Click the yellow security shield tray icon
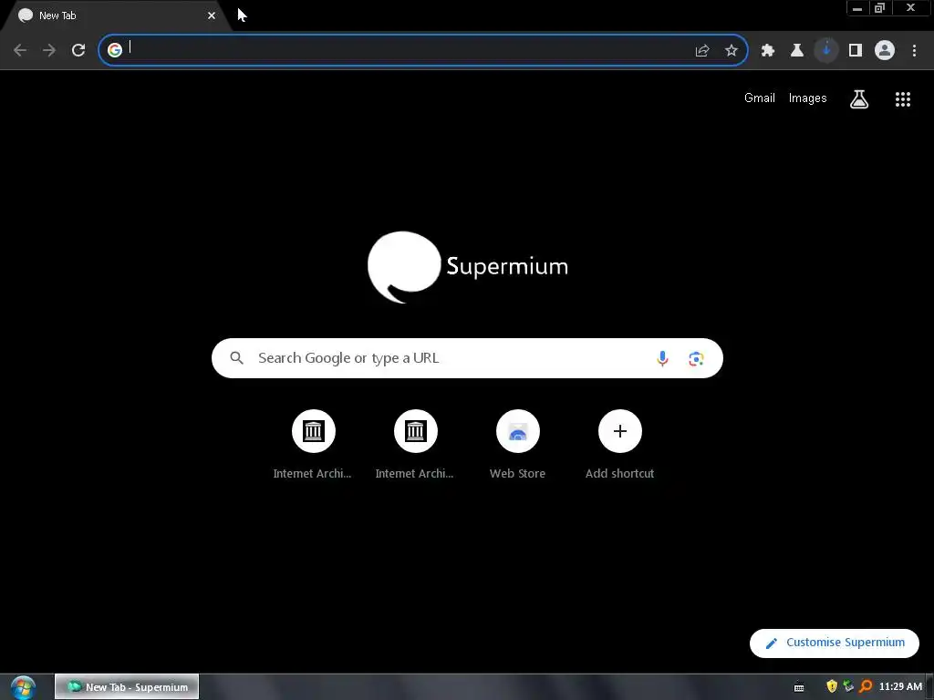The height and width of the screenshot is (700, 934). pyautogui.click(x=832, y=687)
